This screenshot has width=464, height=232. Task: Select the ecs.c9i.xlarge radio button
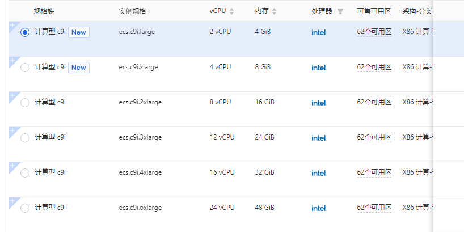pos(25,68)
